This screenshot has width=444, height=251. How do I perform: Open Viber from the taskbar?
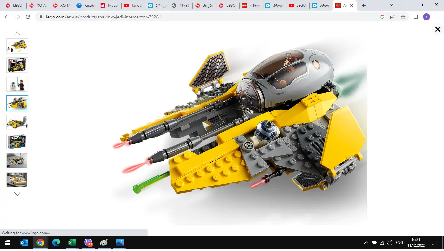[x=88, y=243]
